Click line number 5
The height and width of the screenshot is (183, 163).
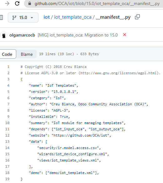click(x=8, y=92)
